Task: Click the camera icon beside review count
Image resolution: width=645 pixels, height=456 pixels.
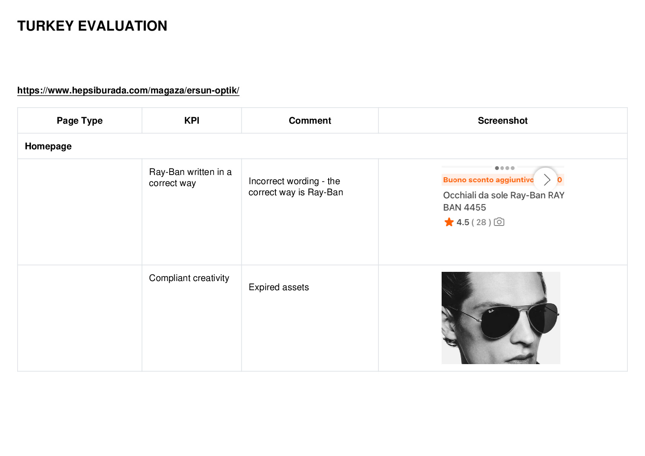Action: 499,222
